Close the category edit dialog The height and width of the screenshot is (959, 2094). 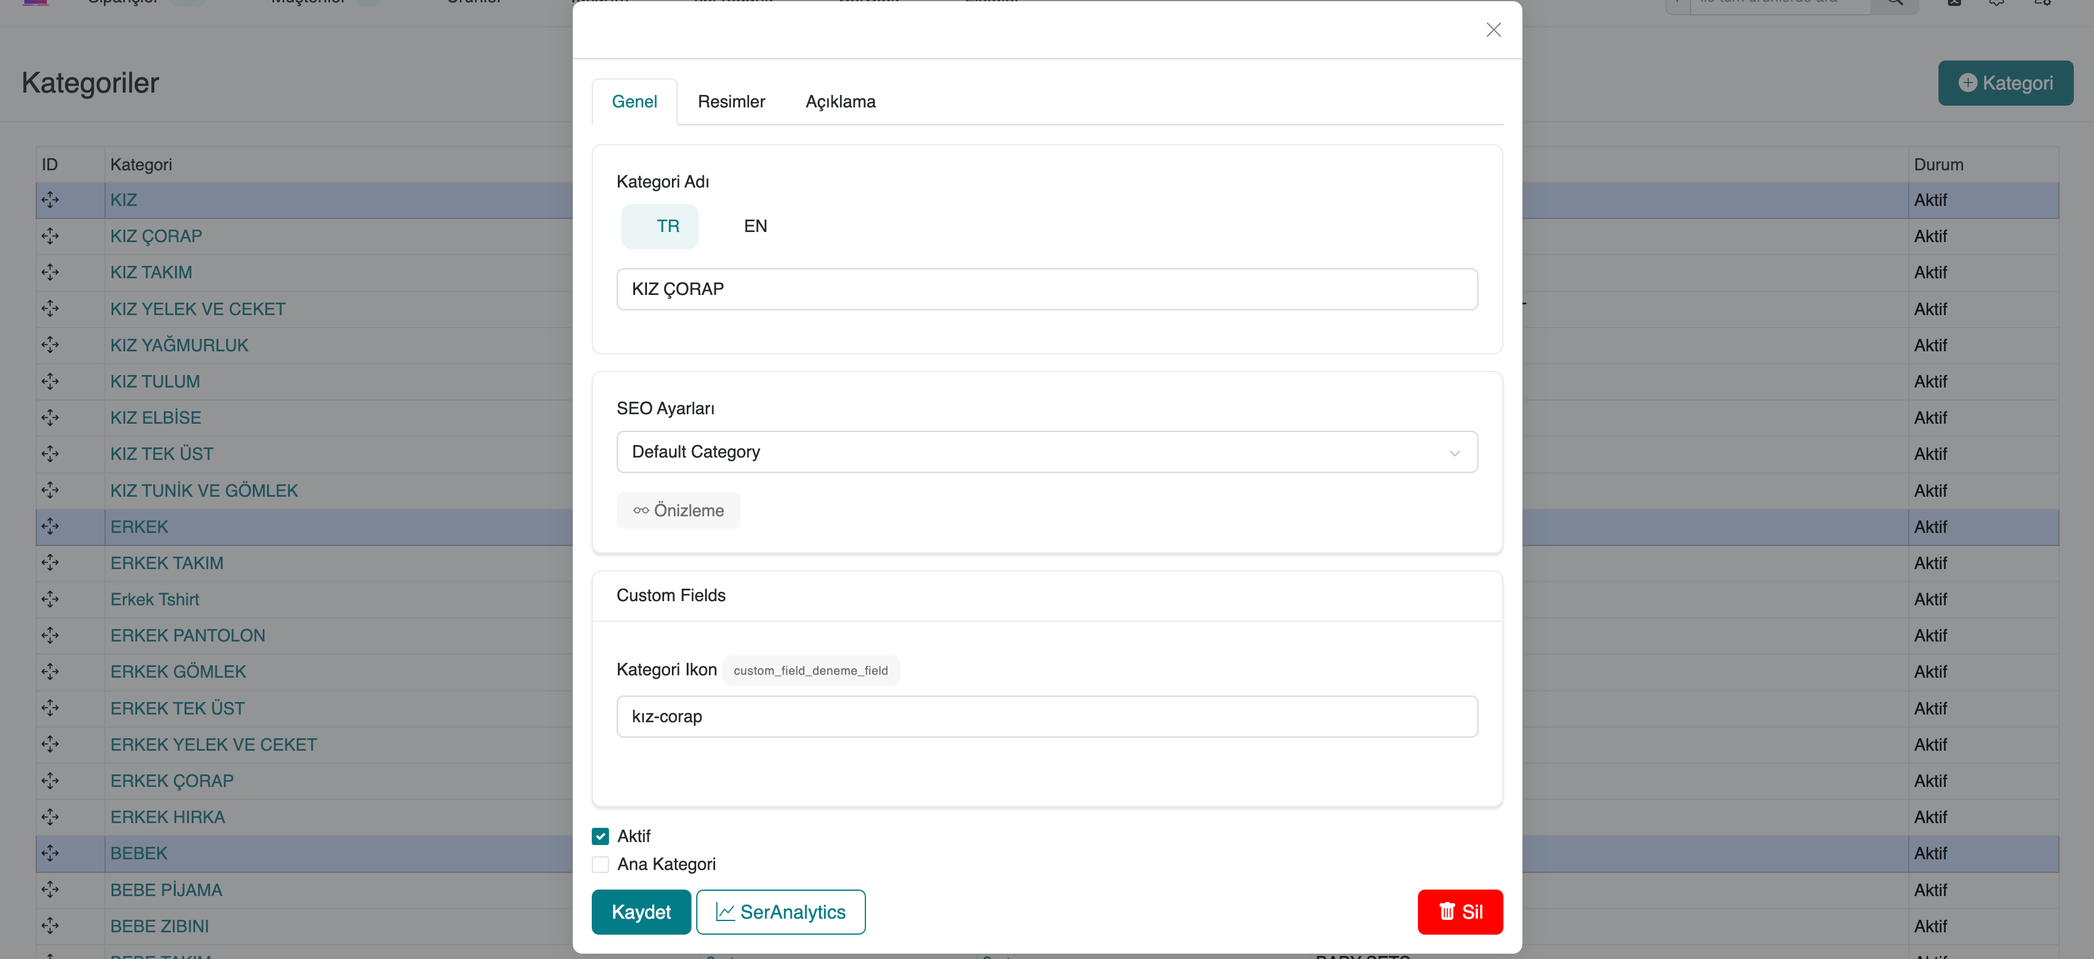tap(1493, 30)
